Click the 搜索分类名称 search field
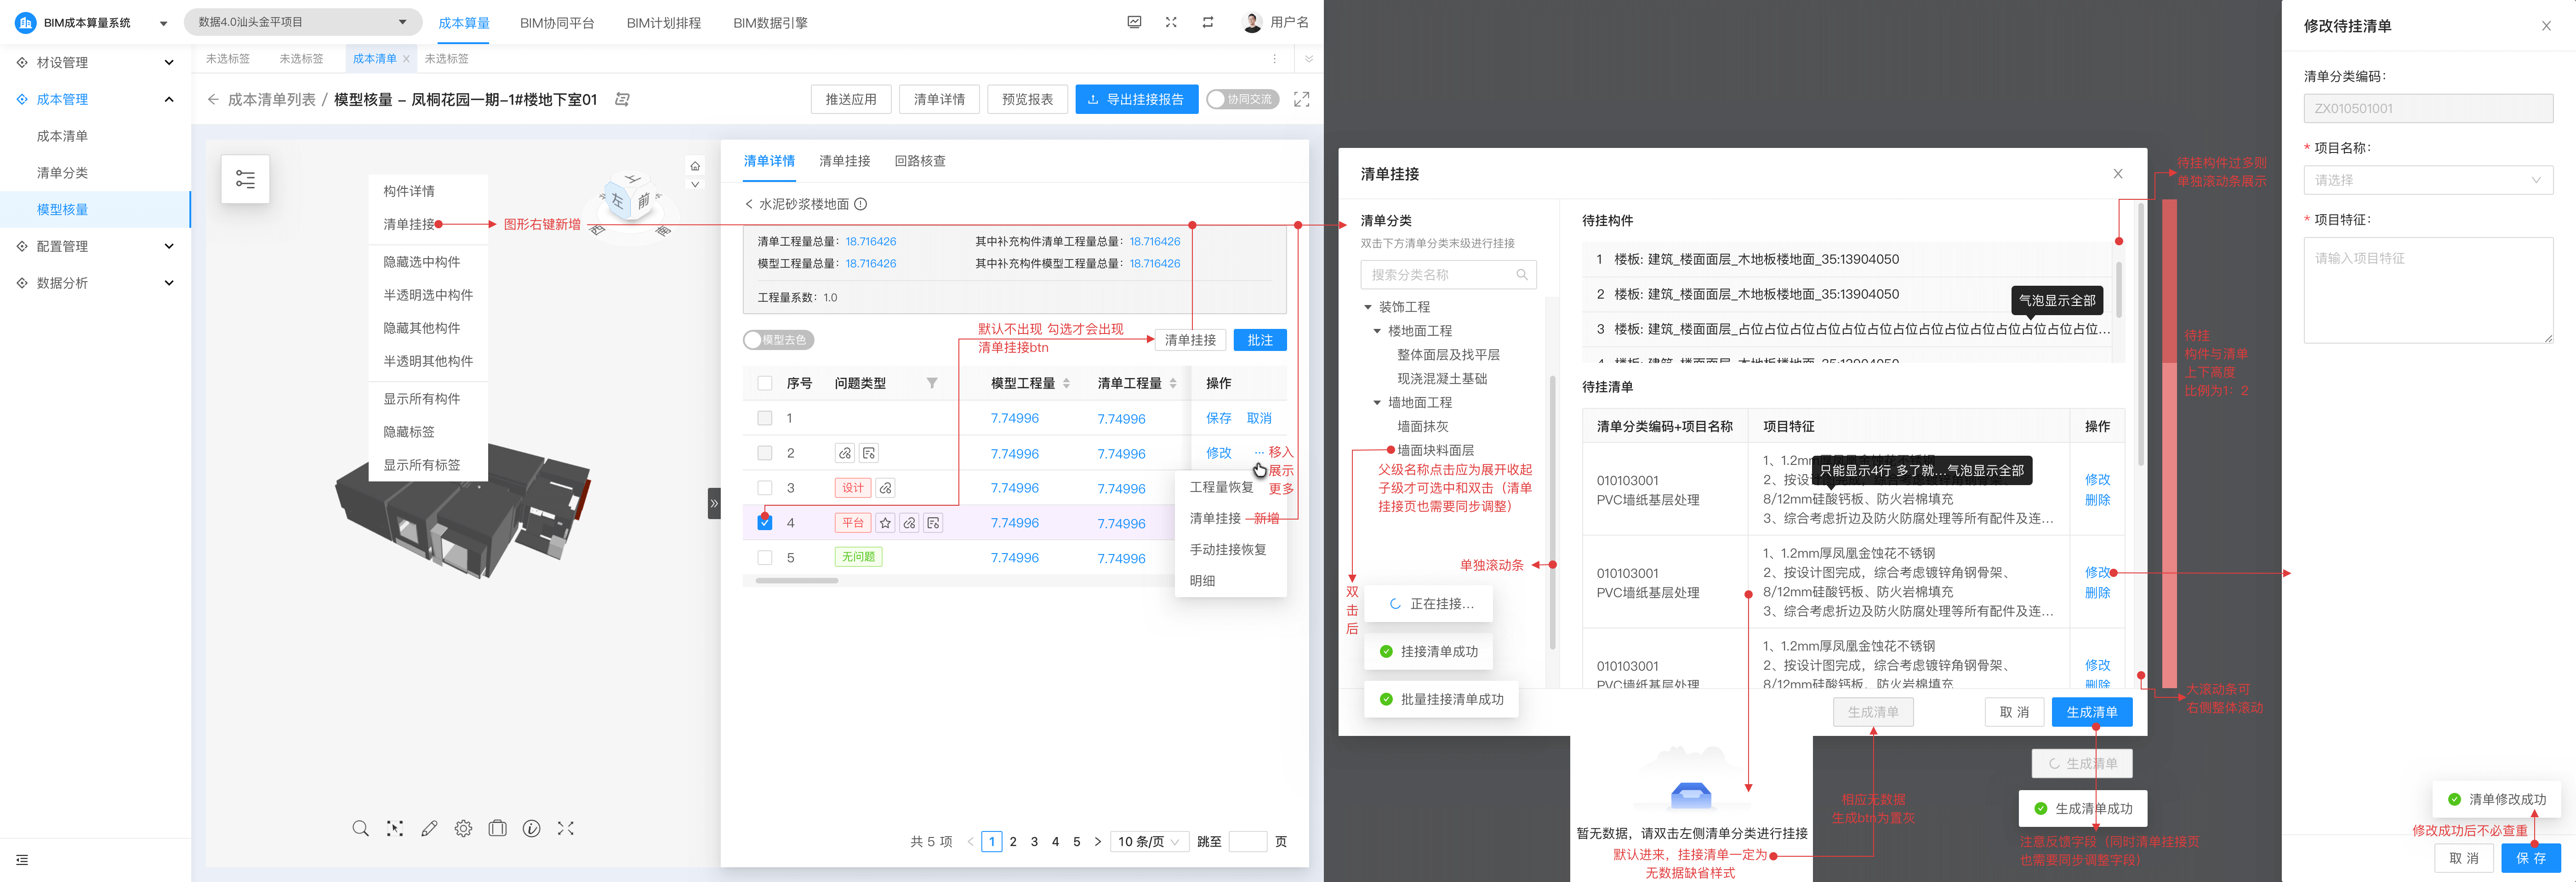The image size is (2576, 882). coord(1440,275)
